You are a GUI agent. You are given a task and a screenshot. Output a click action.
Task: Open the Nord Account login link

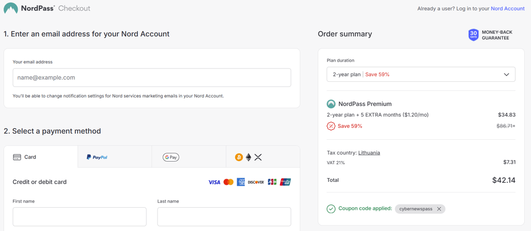coord(508,8)
